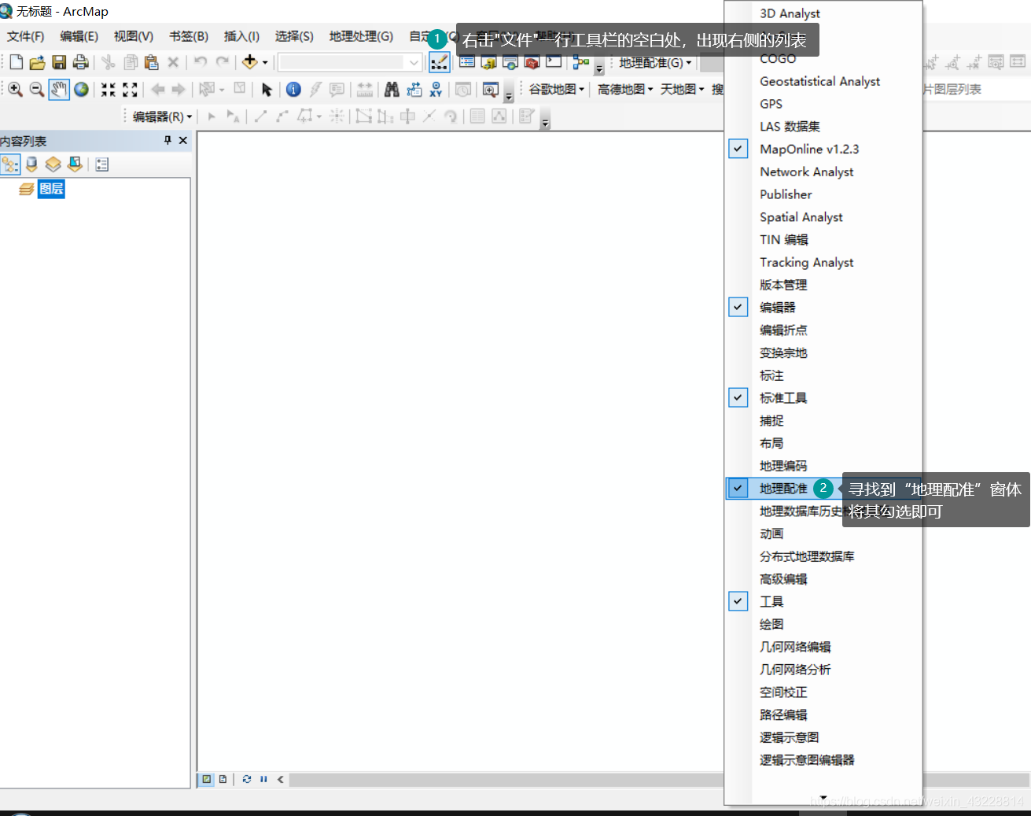Auto-hide the 内容列表 panel pin
Viewport: 1031px width, 816px height.
(168, 140)
